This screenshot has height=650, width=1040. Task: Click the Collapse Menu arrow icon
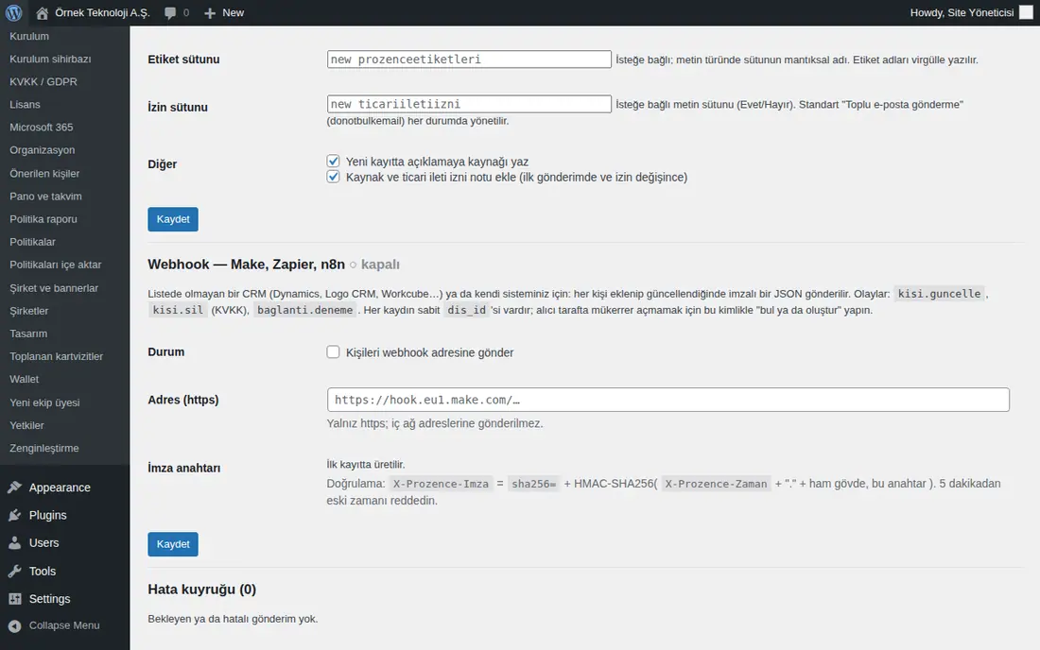coord(14,625)
